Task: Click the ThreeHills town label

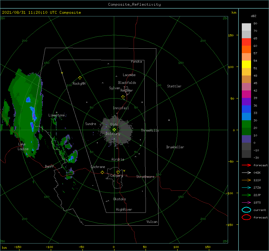Action: (150, 130)
